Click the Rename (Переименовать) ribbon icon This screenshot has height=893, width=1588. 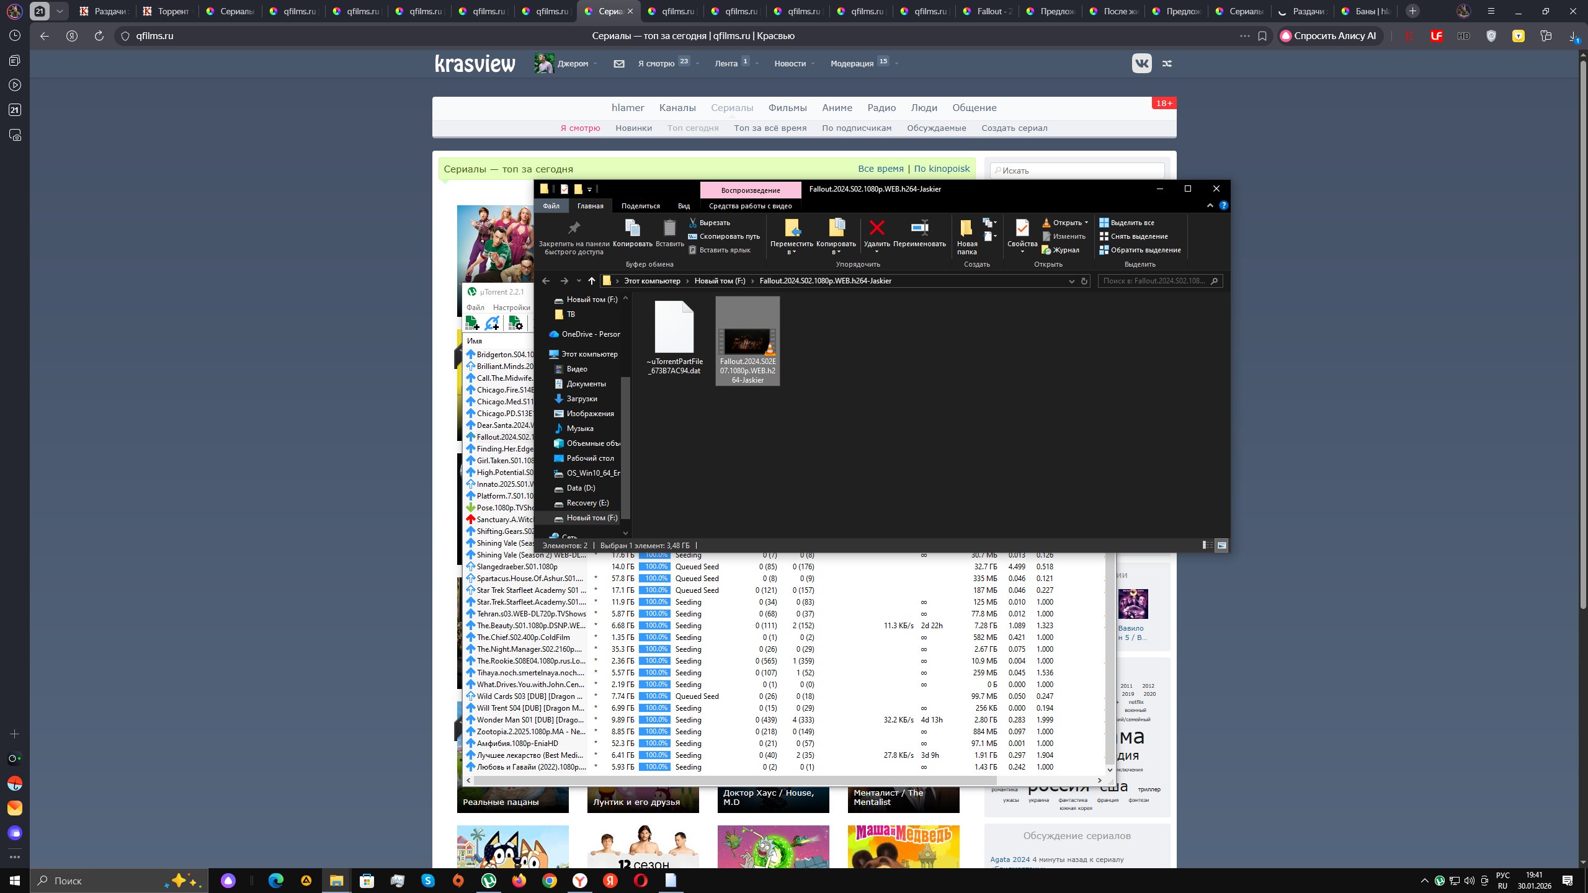click(x=919, y=228)
